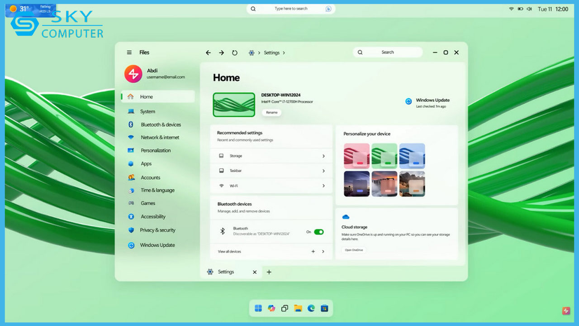This screenshot has width=579, height=326.
Task: Turn off Bluetooth discoverability
Action: 318,231
